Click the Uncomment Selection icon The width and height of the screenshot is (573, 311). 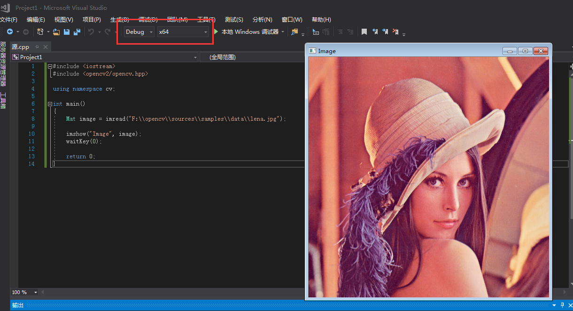tap(350, 32)
